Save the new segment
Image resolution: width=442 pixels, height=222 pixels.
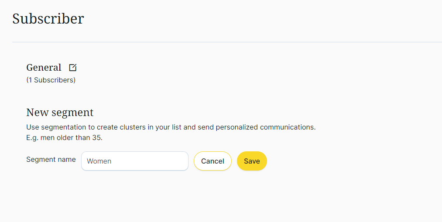pyautogui.click(x=252, y=161)
